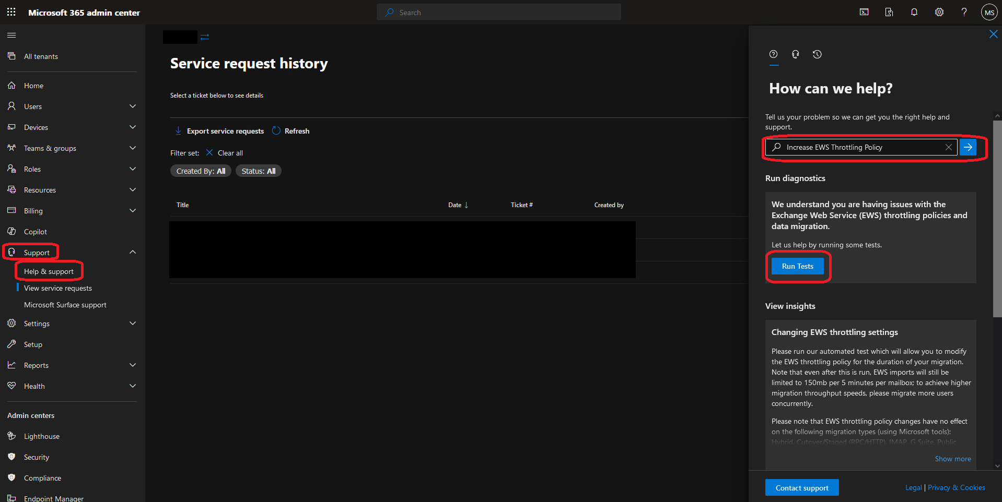
Task: Clear the help search text with X
Action: [948, 147]
